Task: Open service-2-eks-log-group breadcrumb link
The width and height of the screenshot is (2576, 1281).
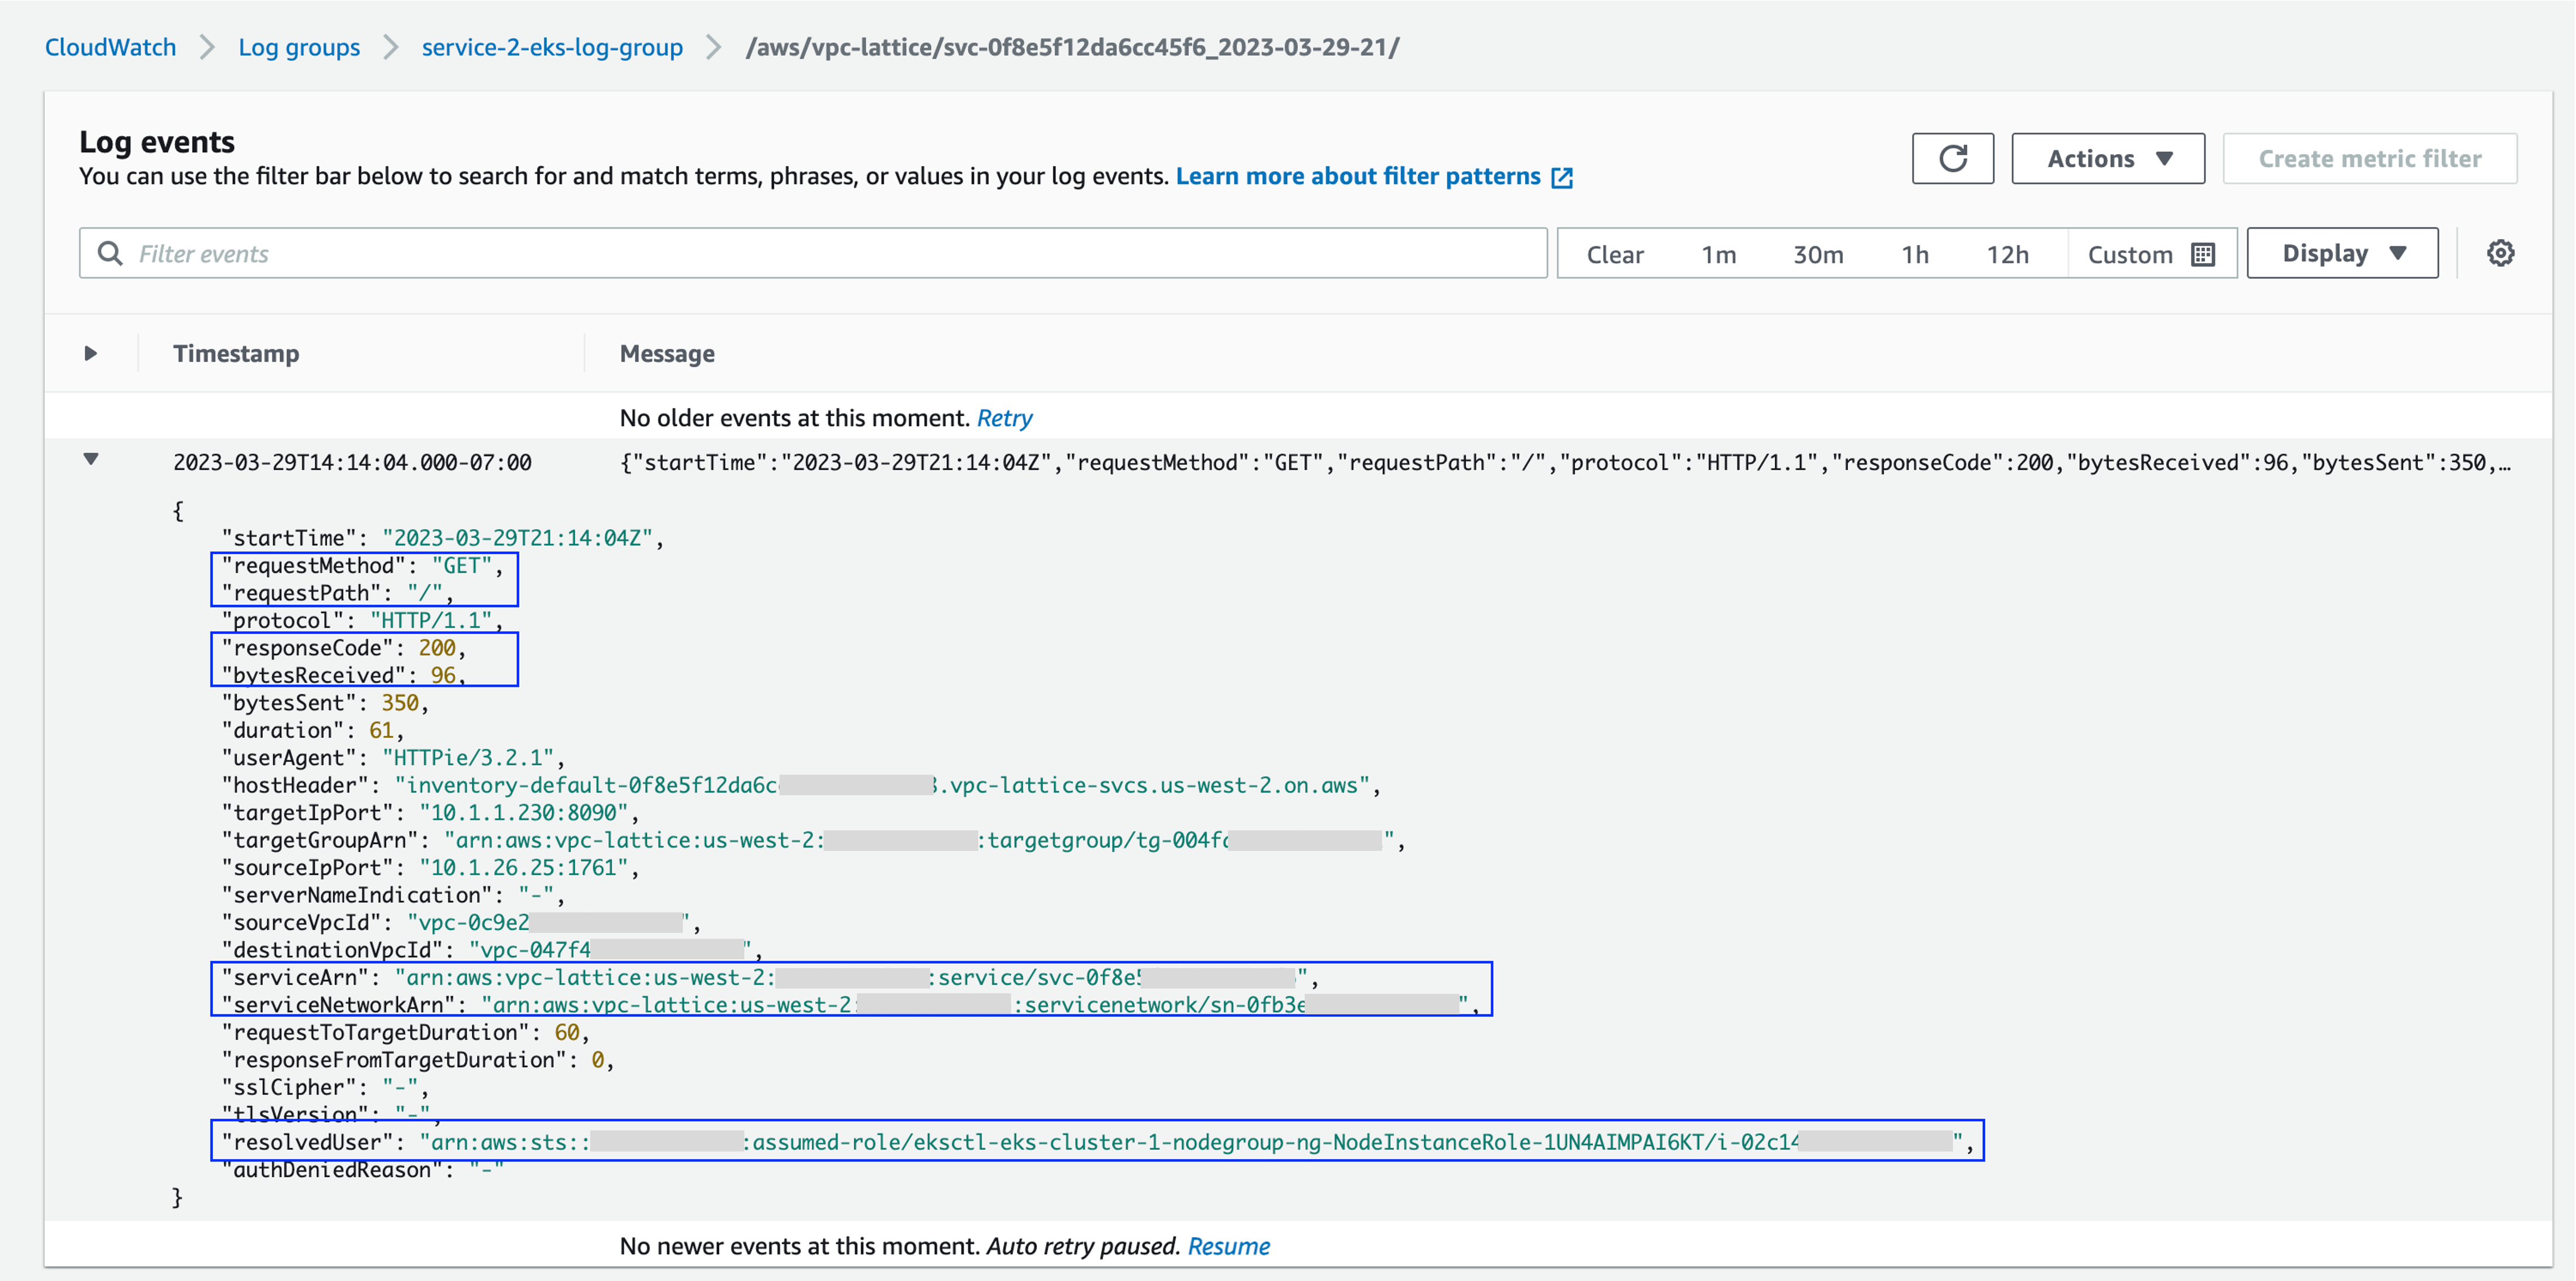Action: pyautogui.click(x=552, y=47)
